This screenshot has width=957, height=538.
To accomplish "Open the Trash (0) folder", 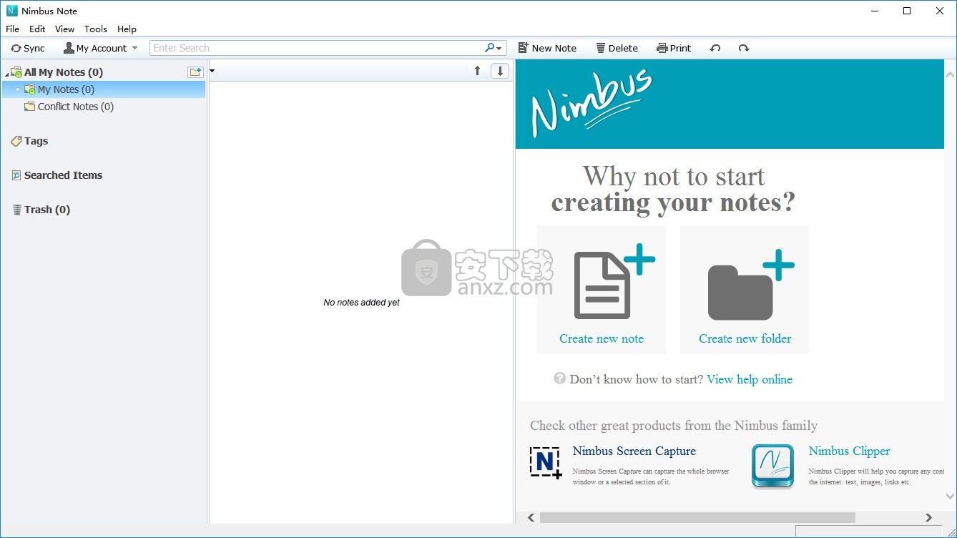I will (47, 210).
